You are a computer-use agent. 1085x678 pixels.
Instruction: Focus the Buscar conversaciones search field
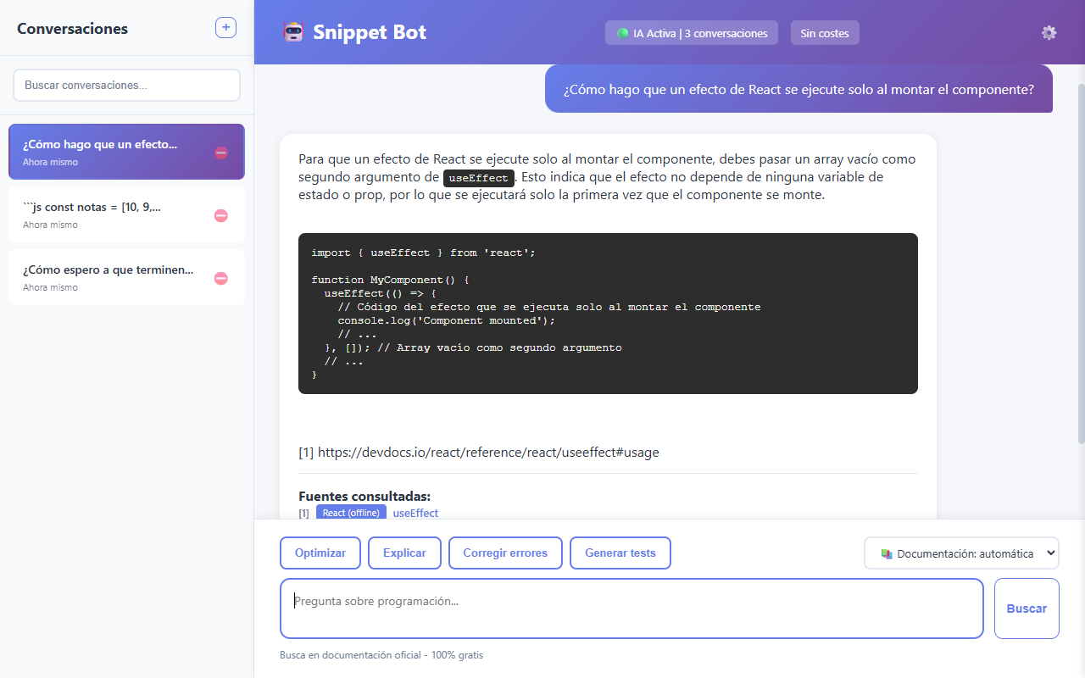(126, 85)
